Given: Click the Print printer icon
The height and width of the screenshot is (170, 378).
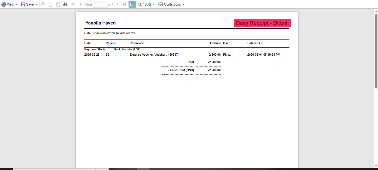Looking at the screenshot, I should coord(4,4).
